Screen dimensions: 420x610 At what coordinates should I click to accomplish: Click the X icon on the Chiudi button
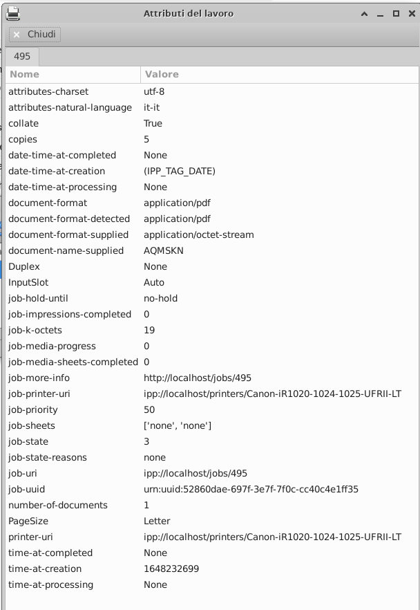17,35
